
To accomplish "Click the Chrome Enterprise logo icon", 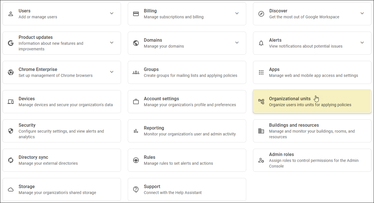I will pos(11,72).
